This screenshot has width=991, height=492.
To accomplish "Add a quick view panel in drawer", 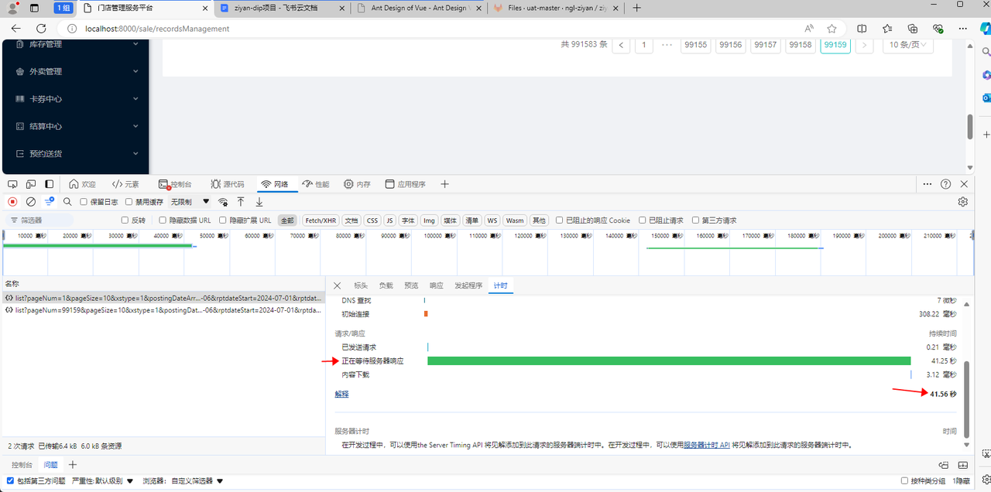I will coord(73,465).
